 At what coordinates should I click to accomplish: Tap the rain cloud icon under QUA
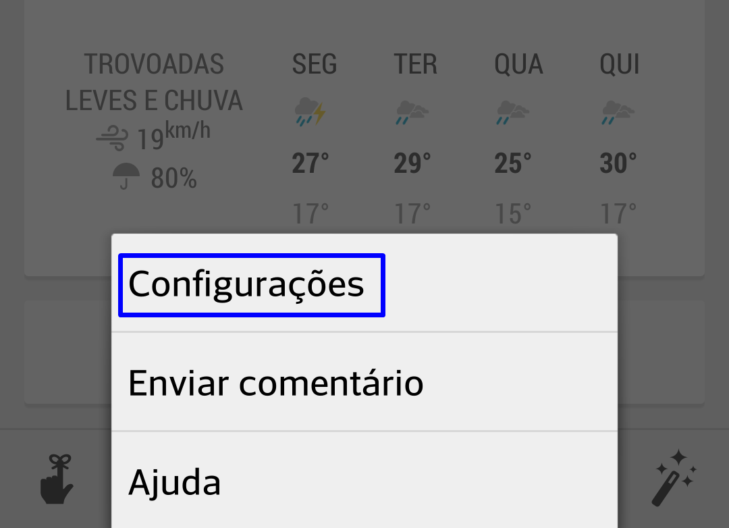click(x=512, y=113)
